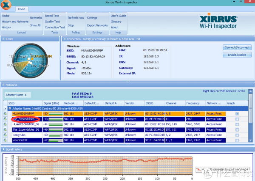The width and height of the screenshot is (255, 181).
Task: Enable graph checkbox for HUAWEI-SNNM9P_5G
Action: (237, 124)
